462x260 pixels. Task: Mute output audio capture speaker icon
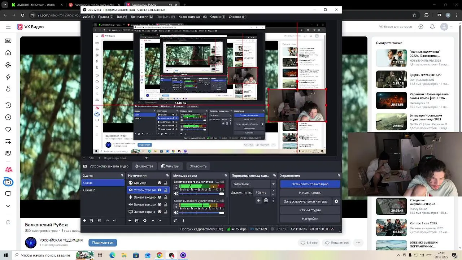(x=176, y=213)
